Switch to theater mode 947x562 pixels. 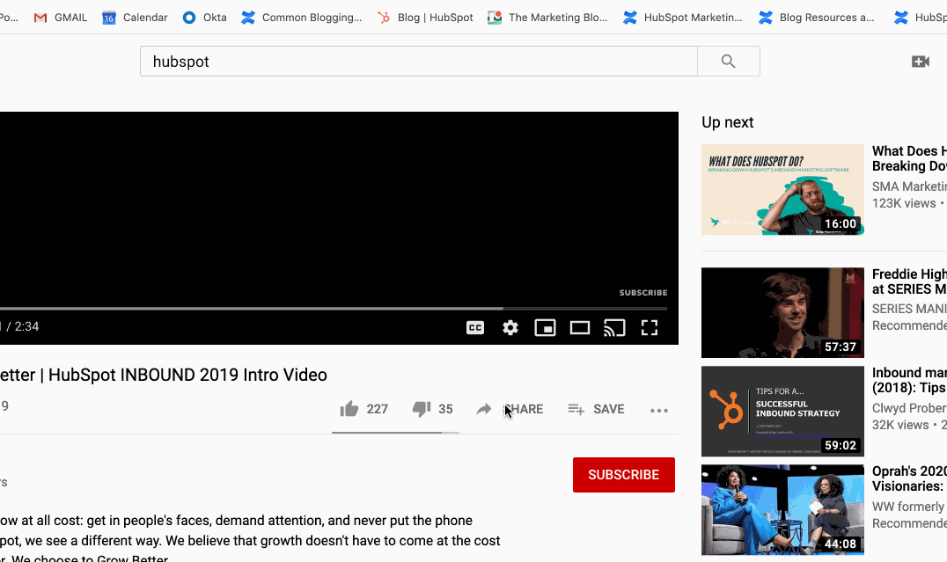[x=580, y=328]
